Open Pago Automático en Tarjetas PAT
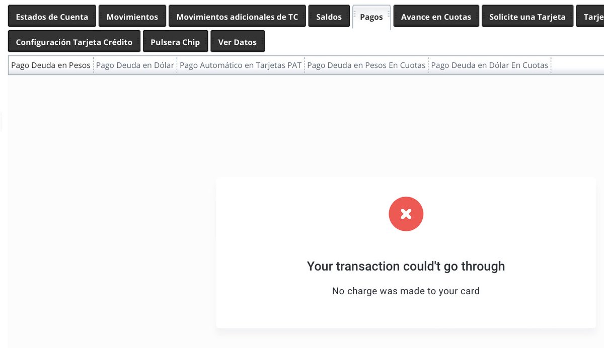This screenshot has height=348, width=604. (241, 65)
